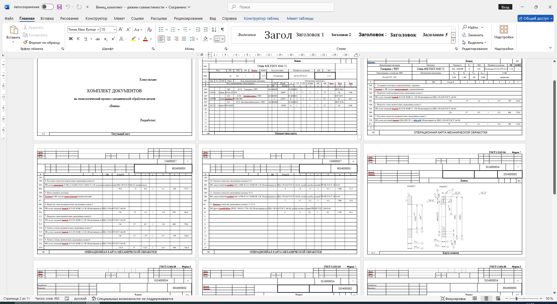This screenshot has height=304, width=557.
Task: Click the Save floppy disk icon
Action: pyautogui.click(x=59, y=7)
